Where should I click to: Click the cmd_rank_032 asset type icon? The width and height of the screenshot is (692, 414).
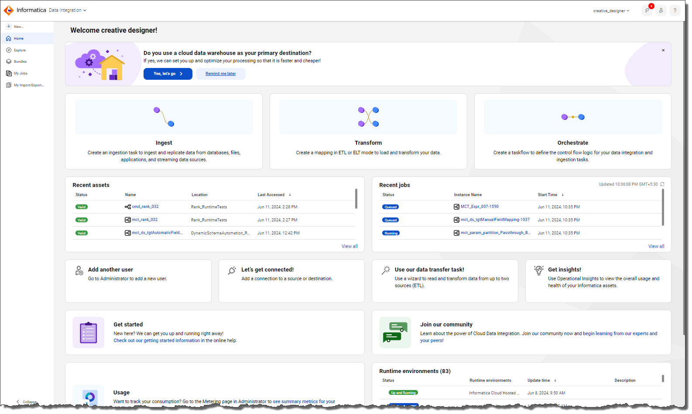(x=128, y=207)
